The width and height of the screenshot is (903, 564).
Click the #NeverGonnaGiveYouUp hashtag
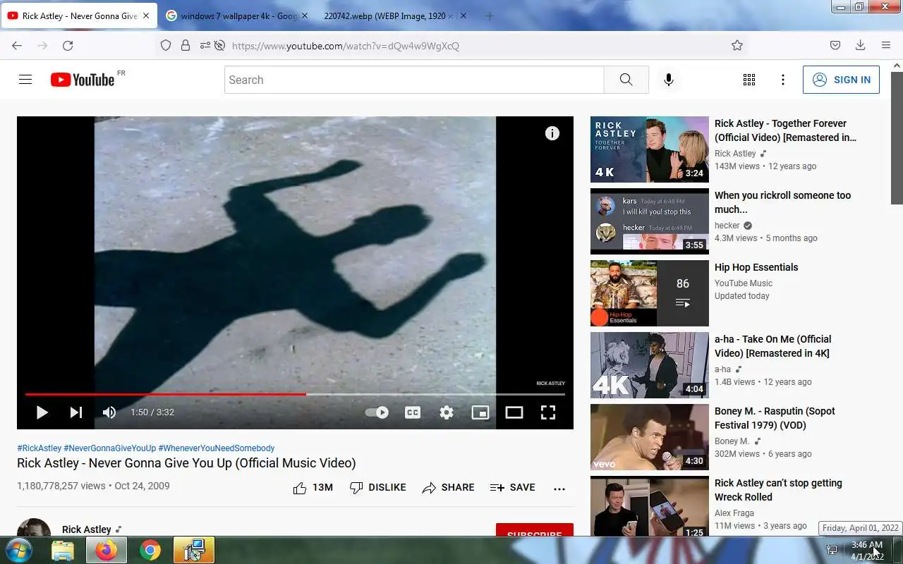pyautogui.click(x=109, y=448)
